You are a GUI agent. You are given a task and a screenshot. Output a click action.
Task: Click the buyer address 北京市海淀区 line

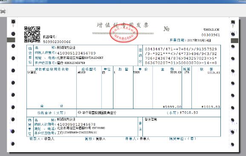point(80,58)
